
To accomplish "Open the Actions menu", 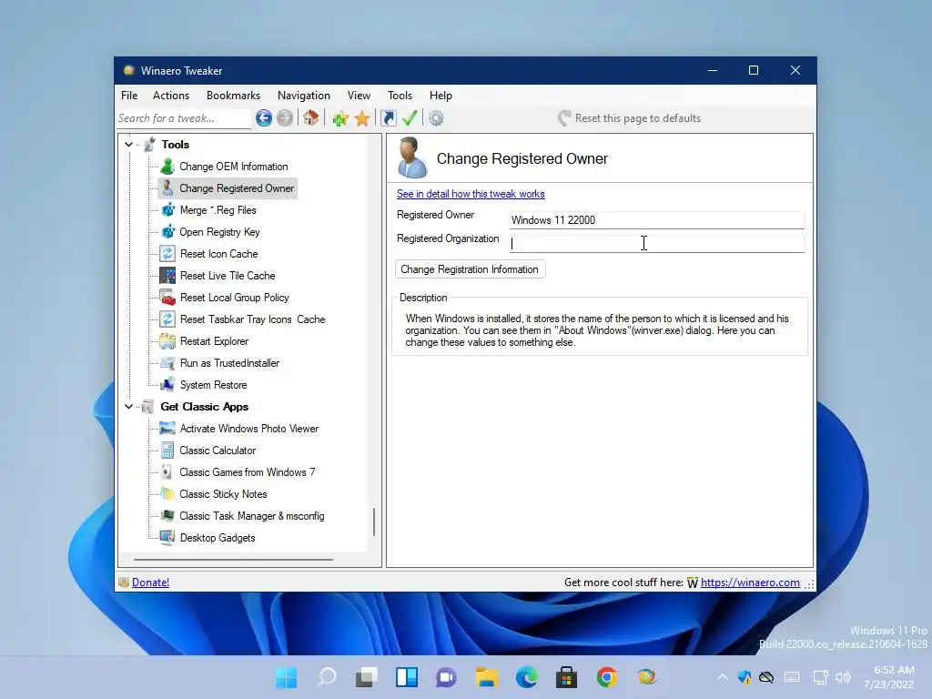I will (171, 95).
